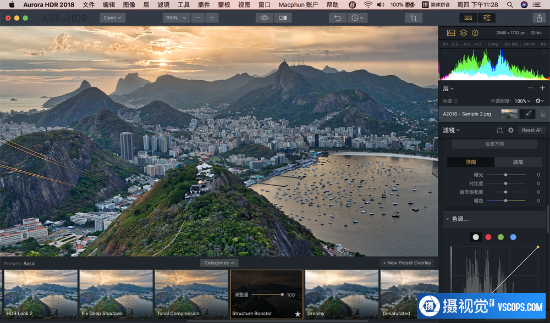
Task: Select the white RGB curve channel
Action: point(476,237)
